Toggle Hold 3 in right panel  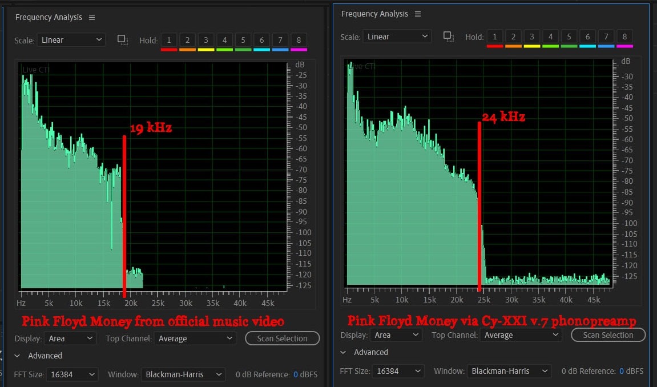[532, 37]
